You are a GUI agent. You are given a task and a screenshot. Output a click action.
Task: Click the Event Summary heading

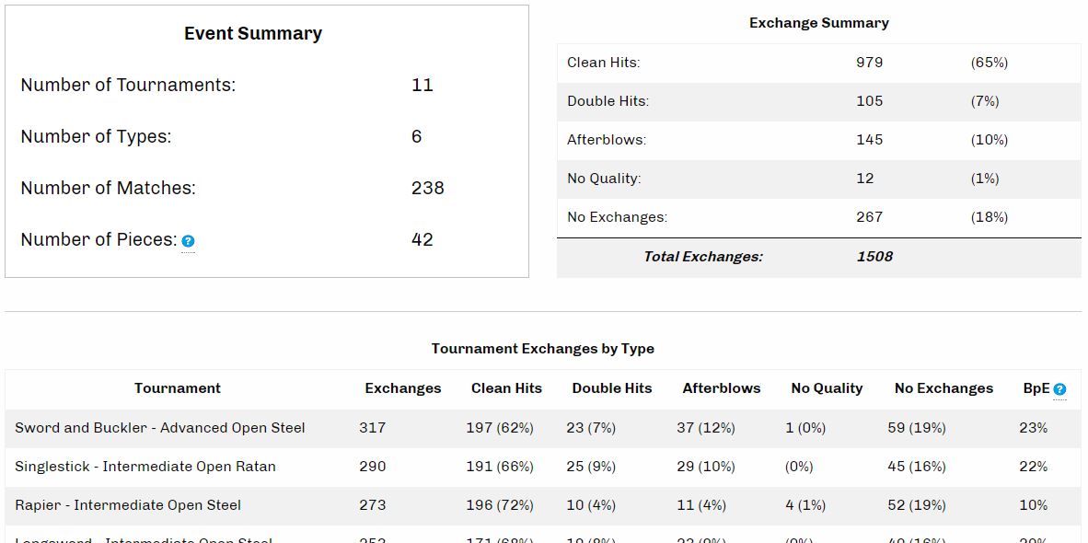tap(253, 34)
